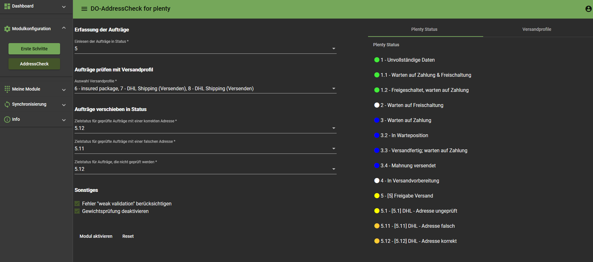Click the Reset button
593x262 pixels.
coord(128,236)
